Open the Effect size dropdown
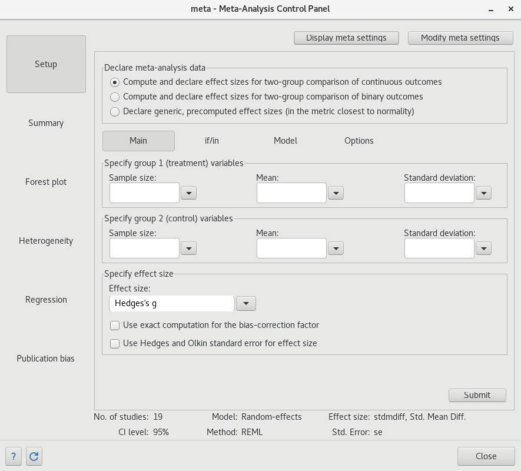This screenshot has width=521, height=471. point(246,303)
